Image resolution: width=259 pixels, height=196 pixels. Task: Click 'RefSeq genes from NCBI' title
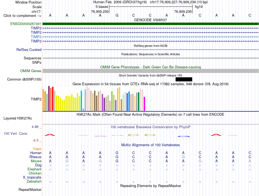150,46
